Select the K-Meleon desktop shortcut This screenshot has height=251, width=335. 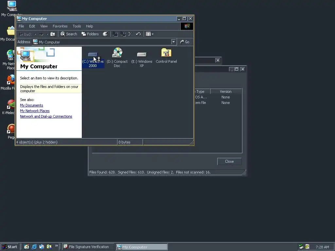pyautogui.click(x=9, y=107)
